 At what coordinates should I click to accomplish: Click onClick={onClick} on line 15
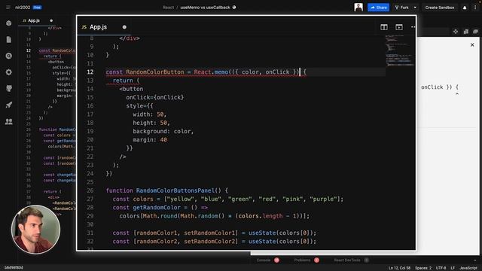[155, 97]
